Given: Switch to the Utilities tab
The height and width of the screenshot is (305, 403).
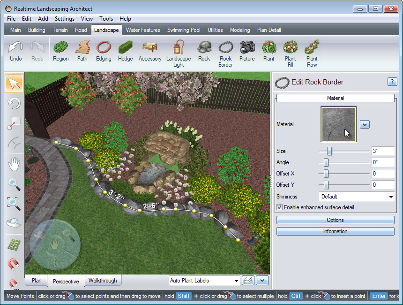Looking at the screenshot, I should click(215, 30).
